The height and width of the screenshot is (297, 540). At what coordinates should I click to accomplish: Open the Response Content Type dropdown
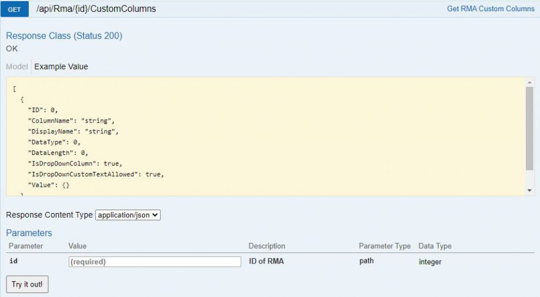[128, 215]
